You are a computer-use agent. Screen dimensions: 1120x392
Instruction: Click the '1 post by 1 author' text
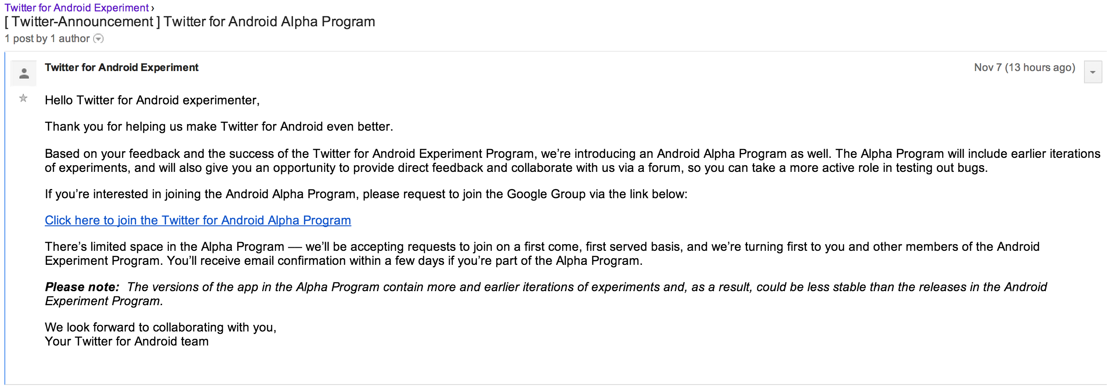click(x=47, y=39)
